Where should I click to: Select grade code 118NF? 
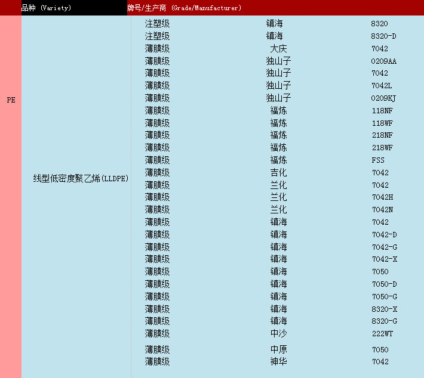(x=382, y=111)
